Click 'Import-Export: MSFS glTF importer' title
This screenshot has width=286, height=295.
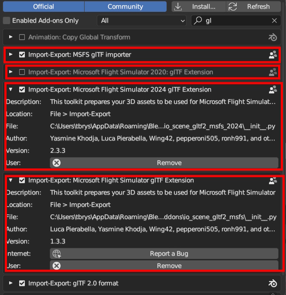(x=80, y=55)
